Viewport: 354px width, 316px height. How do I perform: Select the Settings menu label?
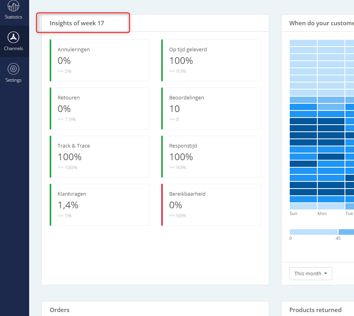[x=13, y=80]
